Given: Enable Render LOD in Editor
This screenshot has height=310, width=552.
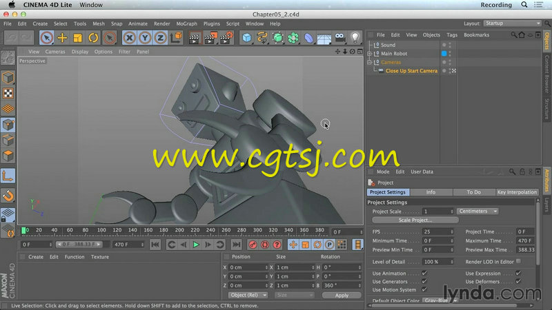Looking at the screenshot, I should pyautogui.click(x=518, y=261).
